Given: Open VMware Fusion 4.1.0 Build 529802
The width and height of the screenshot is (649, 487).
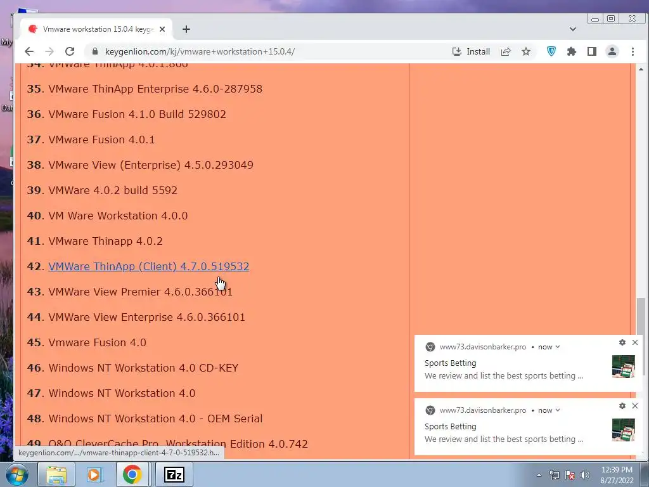Looking at the screenshot, I should click(x=137, y=114).
